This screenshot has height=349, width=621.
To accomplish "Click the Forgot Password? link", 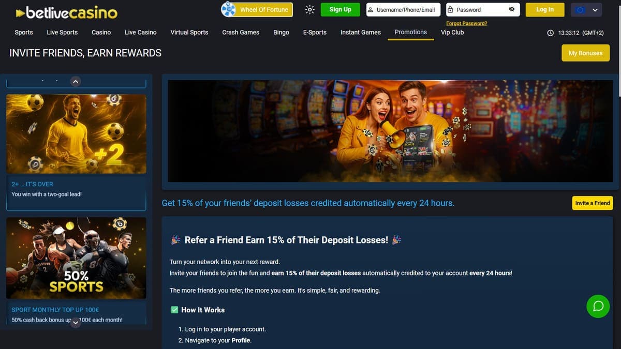I will 466,23.
